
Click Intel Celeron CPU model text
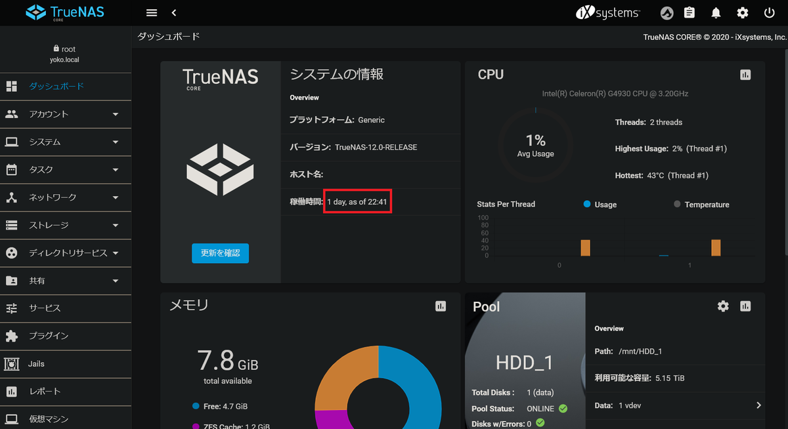tap(615, 94)
